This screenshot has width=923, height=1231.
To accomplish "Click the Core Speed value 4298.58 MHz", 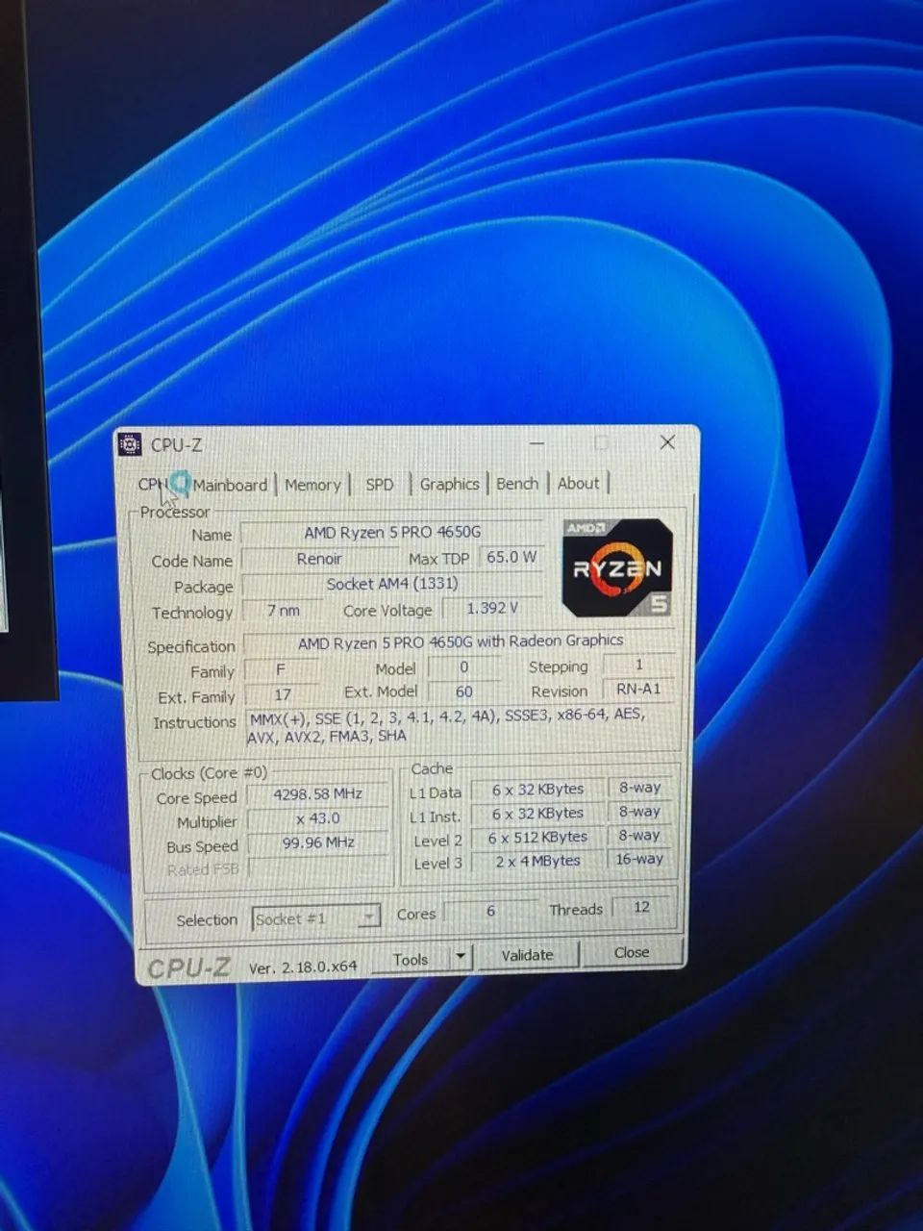I will (317, 794).
